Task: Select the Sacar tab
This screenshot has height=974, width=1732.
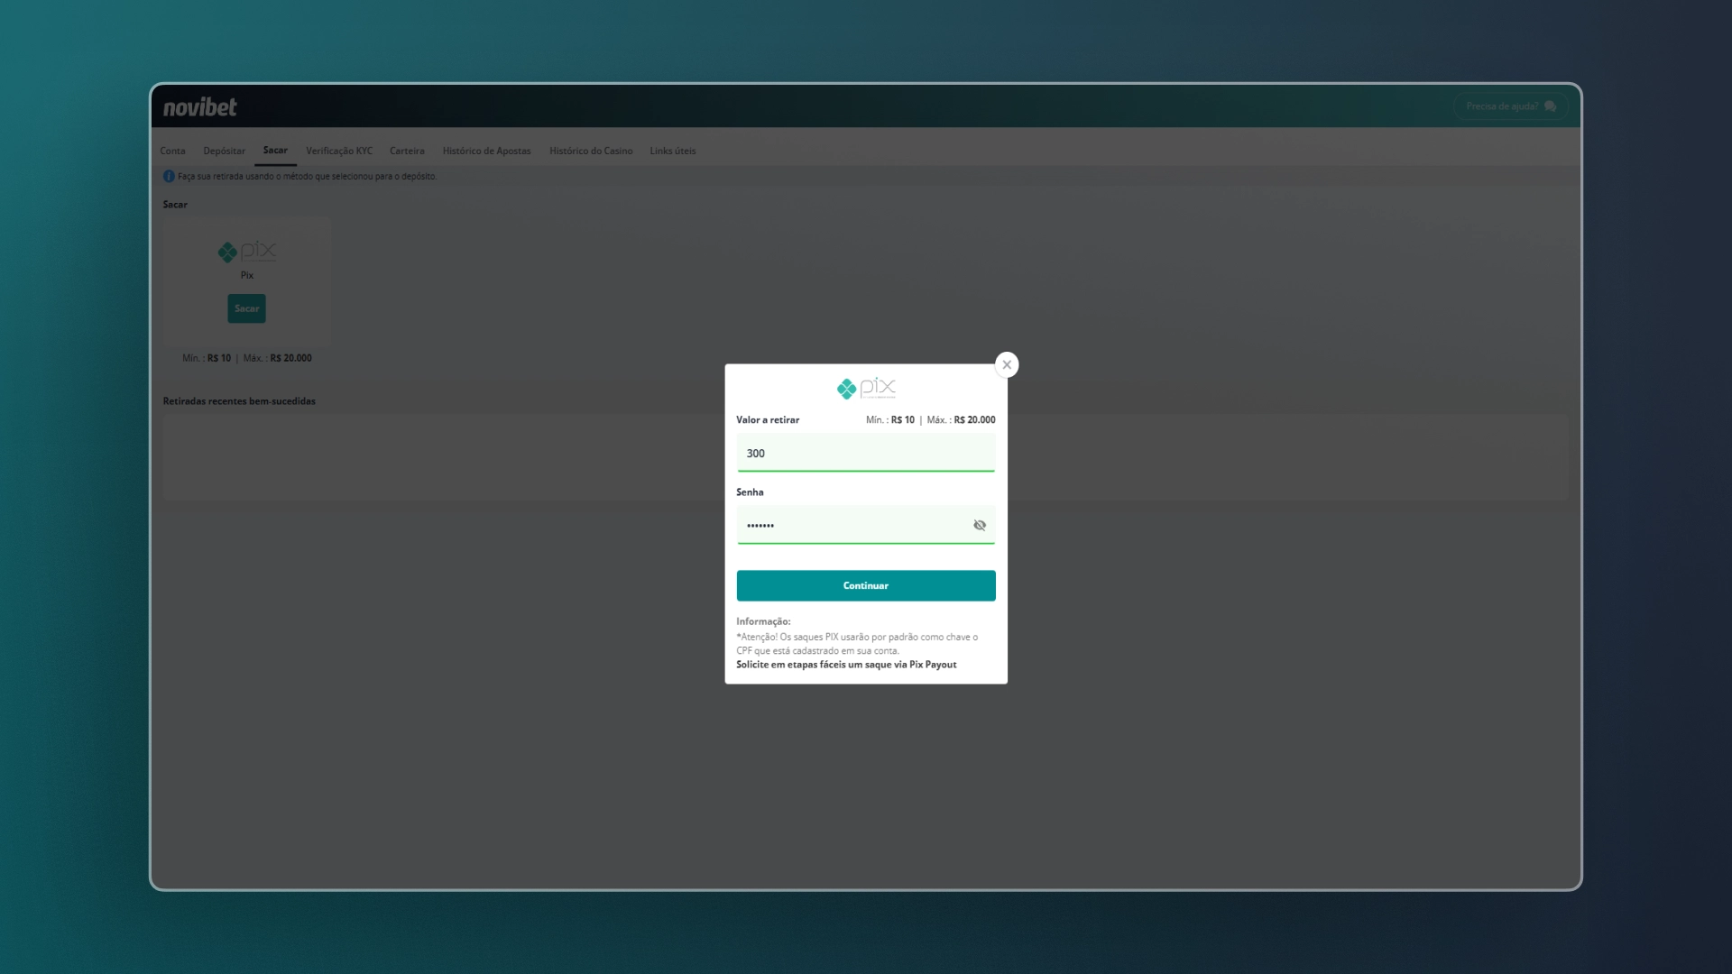Action: pyautogui.click(x=275, y=150)
